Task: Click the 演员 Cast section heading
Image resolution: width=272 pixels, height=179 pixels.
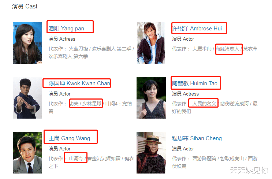Action: pyautogui.click(x=25, y=7)
